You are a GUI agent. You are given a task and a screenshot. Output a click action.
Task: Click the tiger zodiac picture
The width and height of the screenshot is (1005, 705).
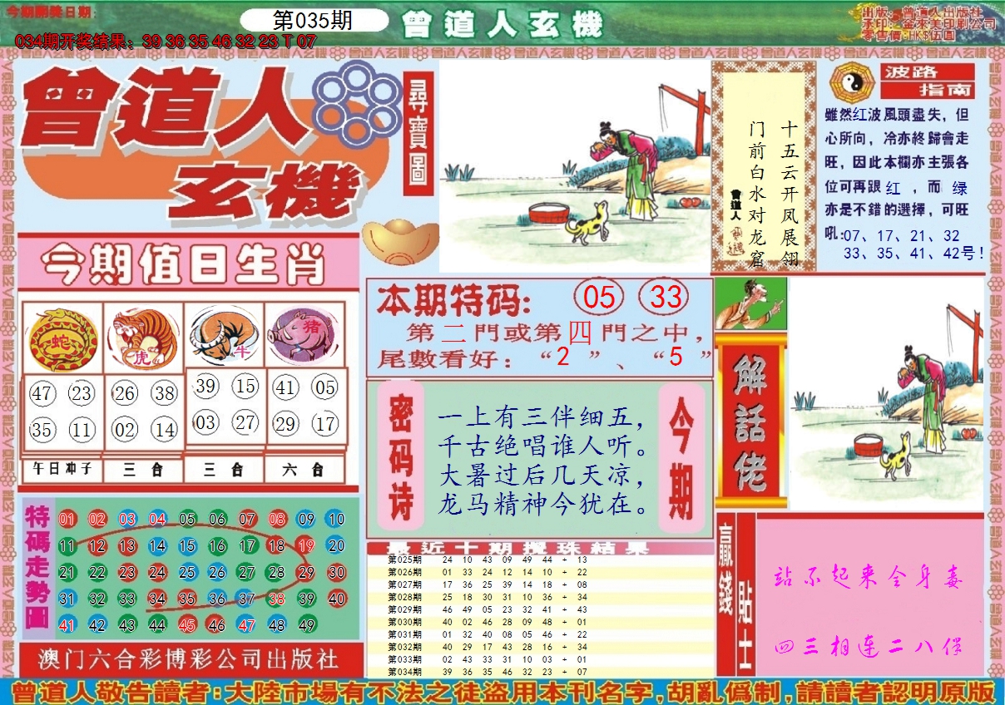tap(142, 338)
